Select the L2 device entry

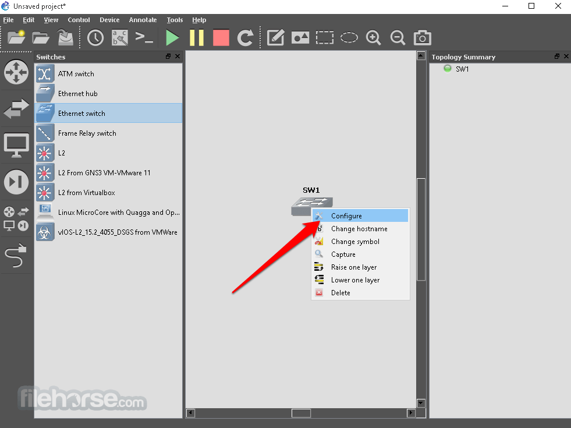point(108,153)
